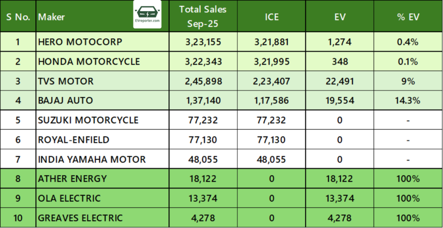Select INDIA YAMAHA MOTOR ICE value 48,055

272,159
